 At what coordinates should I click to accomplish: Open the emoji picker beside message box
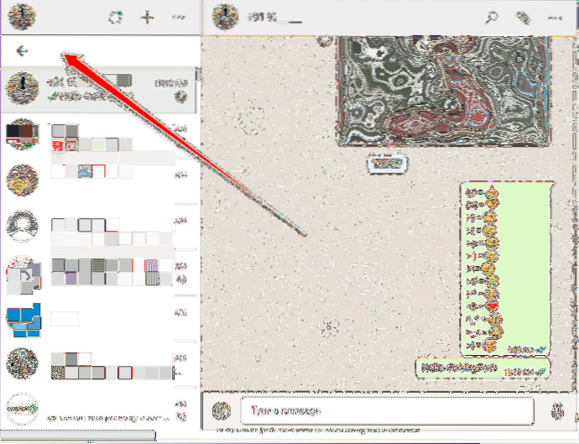[x=222, y=411]
